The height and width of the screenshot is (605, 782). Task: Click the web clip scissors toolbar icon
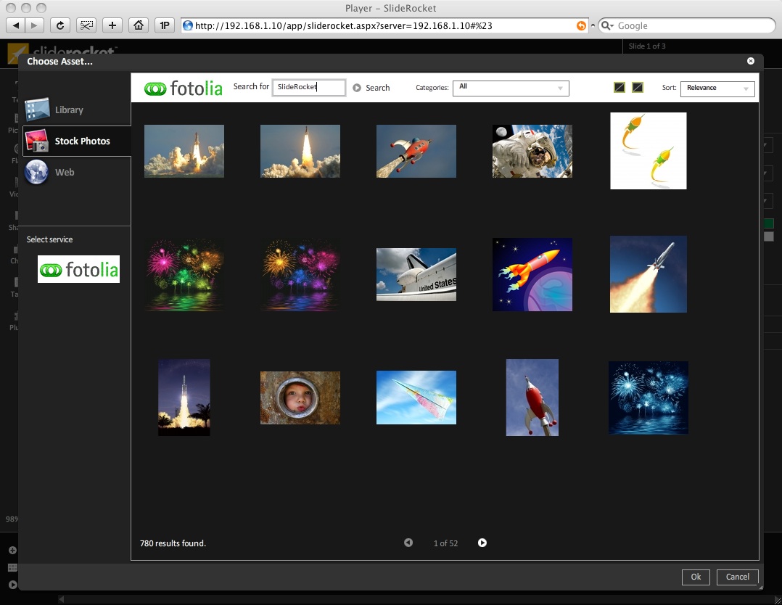pos(86,25)
